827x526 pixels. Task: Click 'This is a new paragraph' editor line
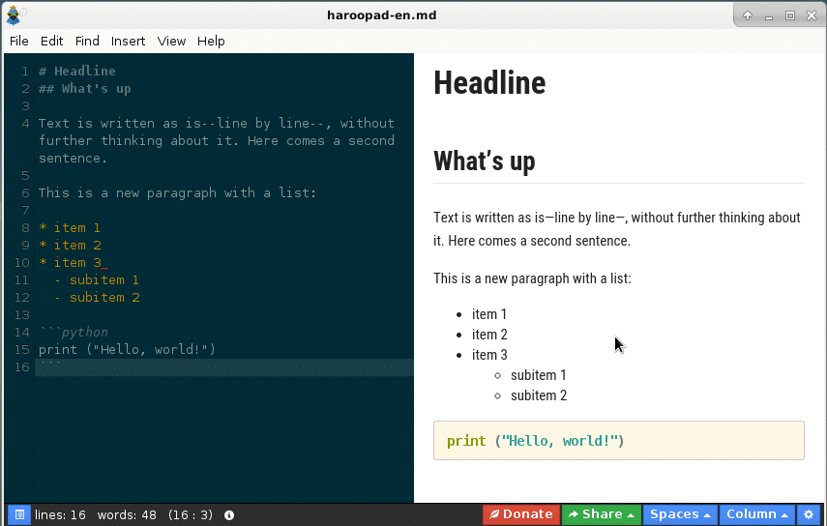177,193
